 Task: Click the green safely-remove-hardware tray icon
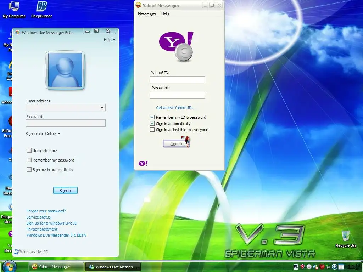(x=328, y=267)
